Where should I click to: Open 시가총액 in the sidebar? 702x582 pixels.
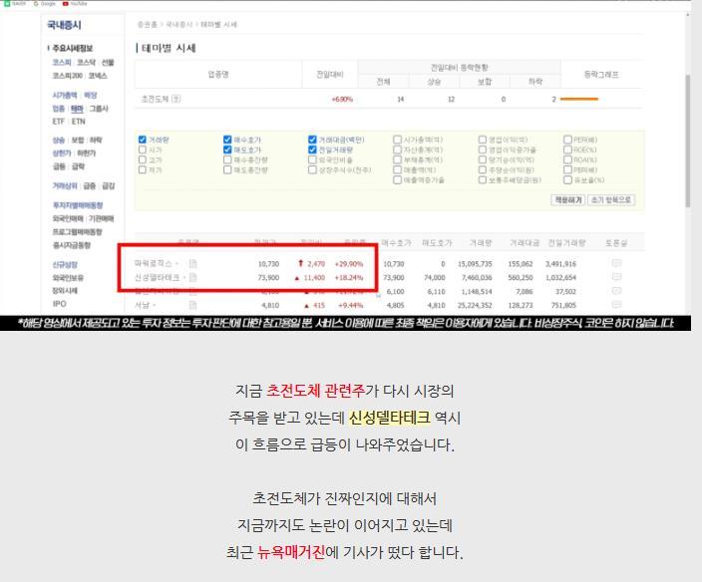[65, 96]
